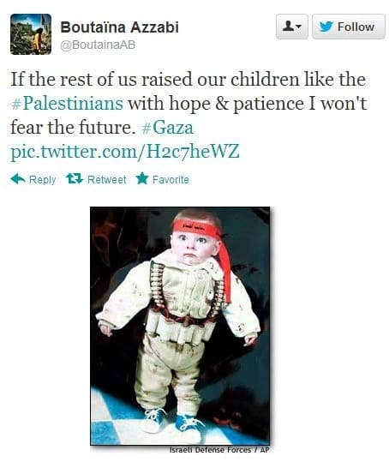Click the @BoutainaAB handle
This screenshot has height=462, width=389.
(98, 45)
